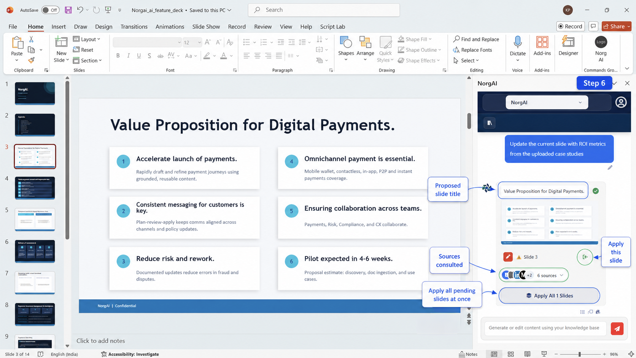636x358 pixels.
Task: Toggle AutoSave switch
Action: coord(50,10)
